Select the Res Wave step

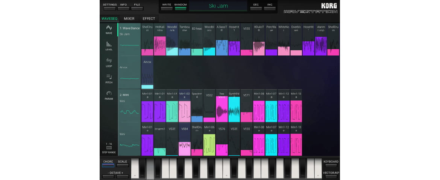click(222, 106)
